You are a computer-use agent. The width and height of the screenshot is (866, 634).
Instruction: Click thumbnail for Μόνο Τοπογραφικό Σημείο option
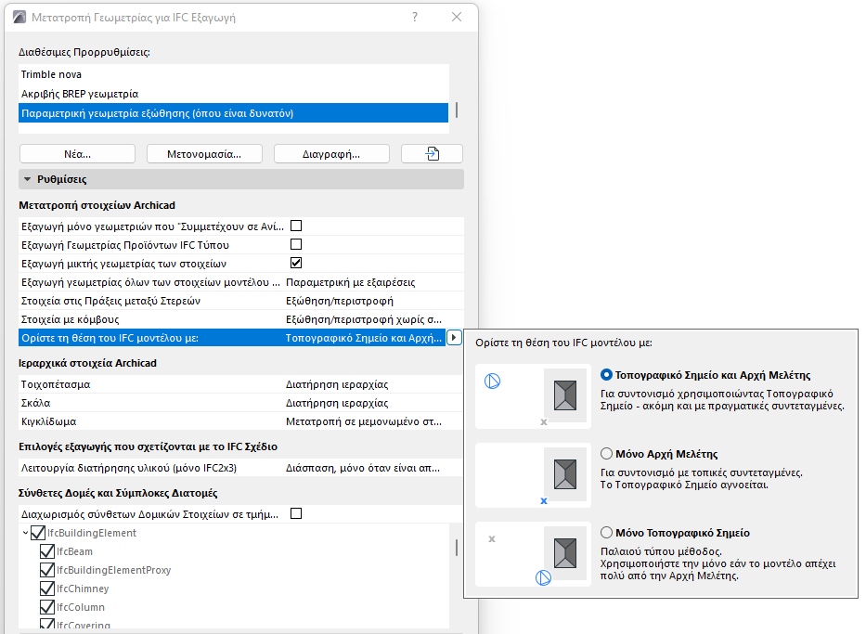point(533,554)
